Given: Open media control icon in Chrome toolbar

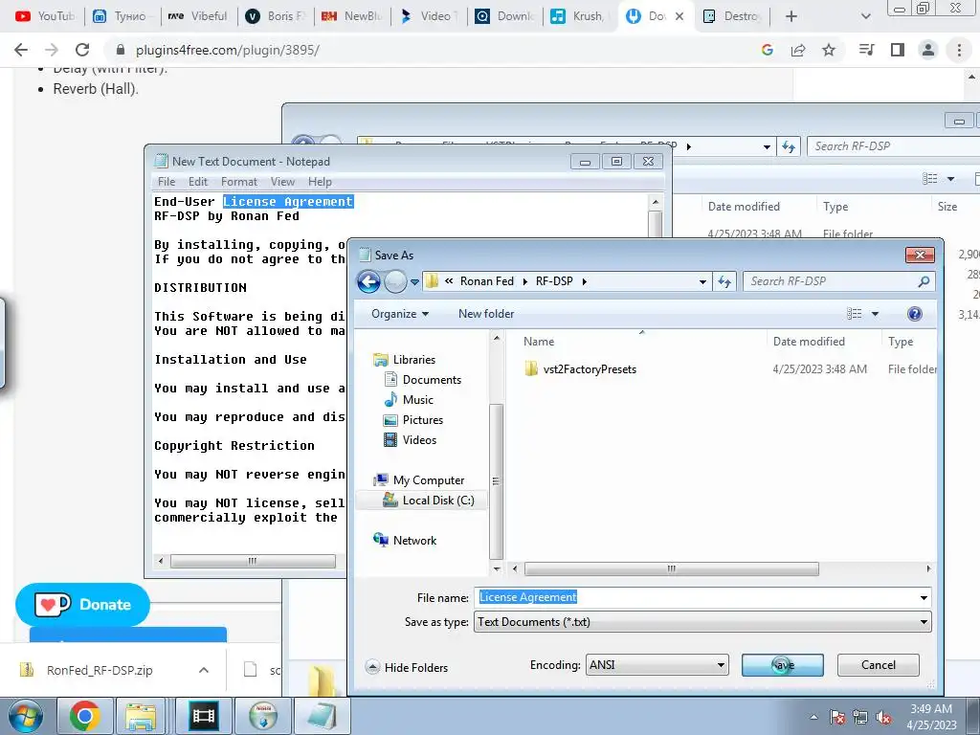Looking at the screenshot, I should 866,50.
